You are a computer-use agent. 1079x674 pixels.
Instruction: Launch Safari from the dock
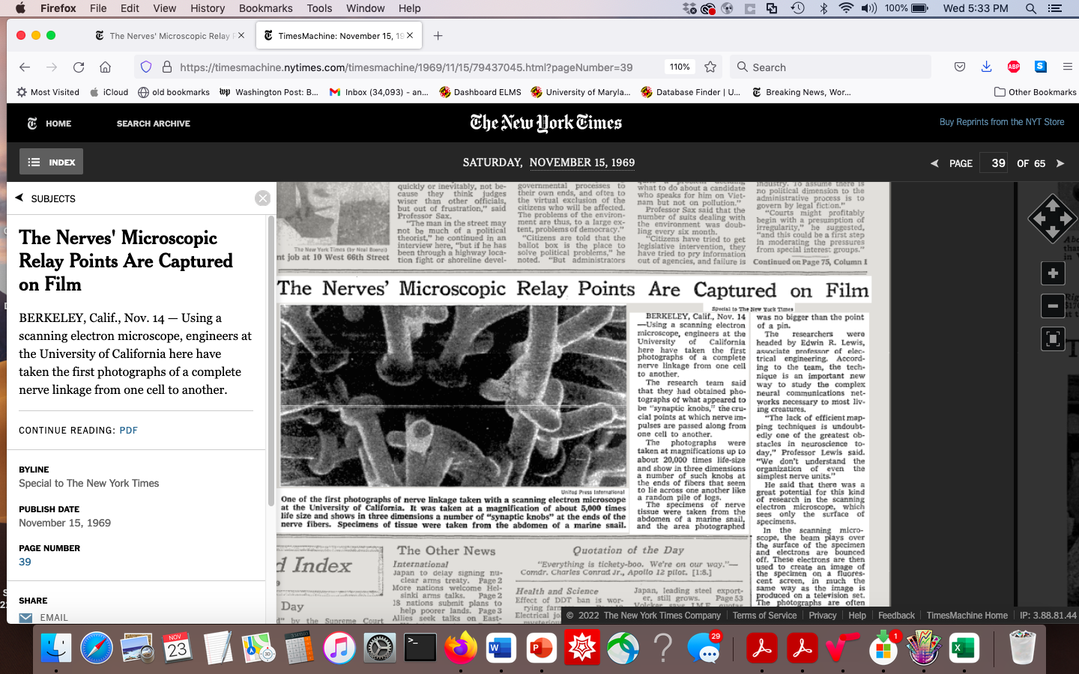pyautogui.click(x=97, y=648)
